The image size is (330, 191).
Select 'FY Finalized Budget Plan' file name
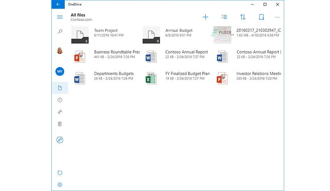187,74
